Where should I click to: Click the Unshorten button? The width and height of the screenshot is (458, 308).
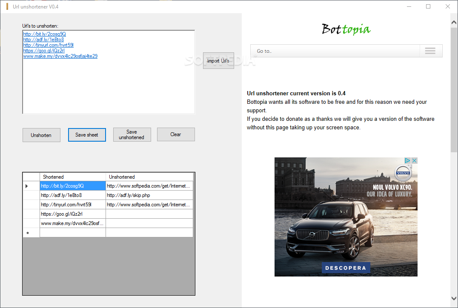pyautogui.click(x=41, y=135)
